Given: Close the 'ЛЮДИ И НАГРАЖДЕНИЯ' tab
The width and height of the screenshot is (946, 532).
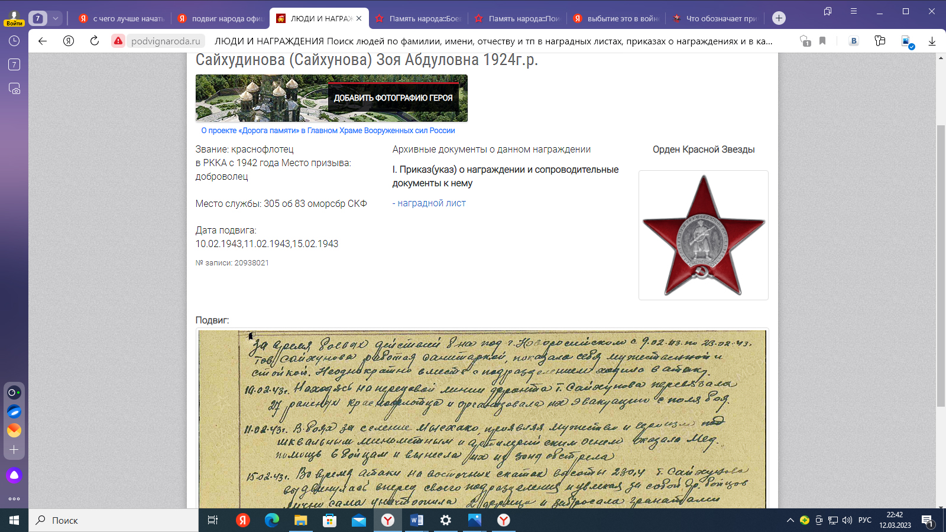Looking at the screenshot, I should [x=359, y=18].
